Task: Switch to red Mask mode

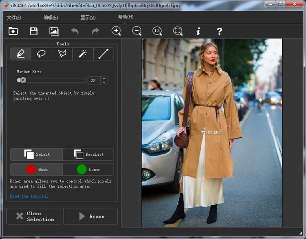Action: click(36, 169)
